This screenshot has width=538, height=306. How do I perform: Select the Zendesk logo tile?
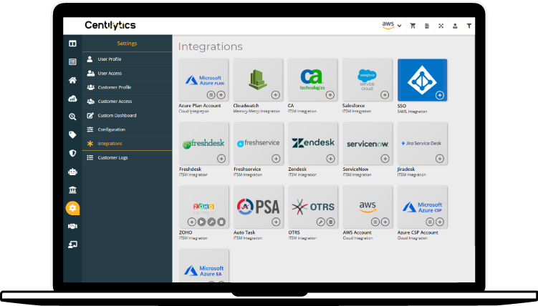313,144
